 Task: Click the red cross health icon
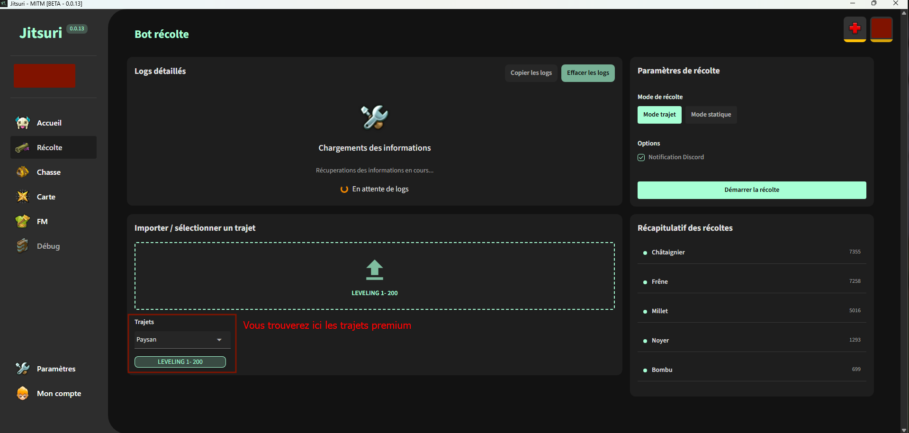point(855,28)
